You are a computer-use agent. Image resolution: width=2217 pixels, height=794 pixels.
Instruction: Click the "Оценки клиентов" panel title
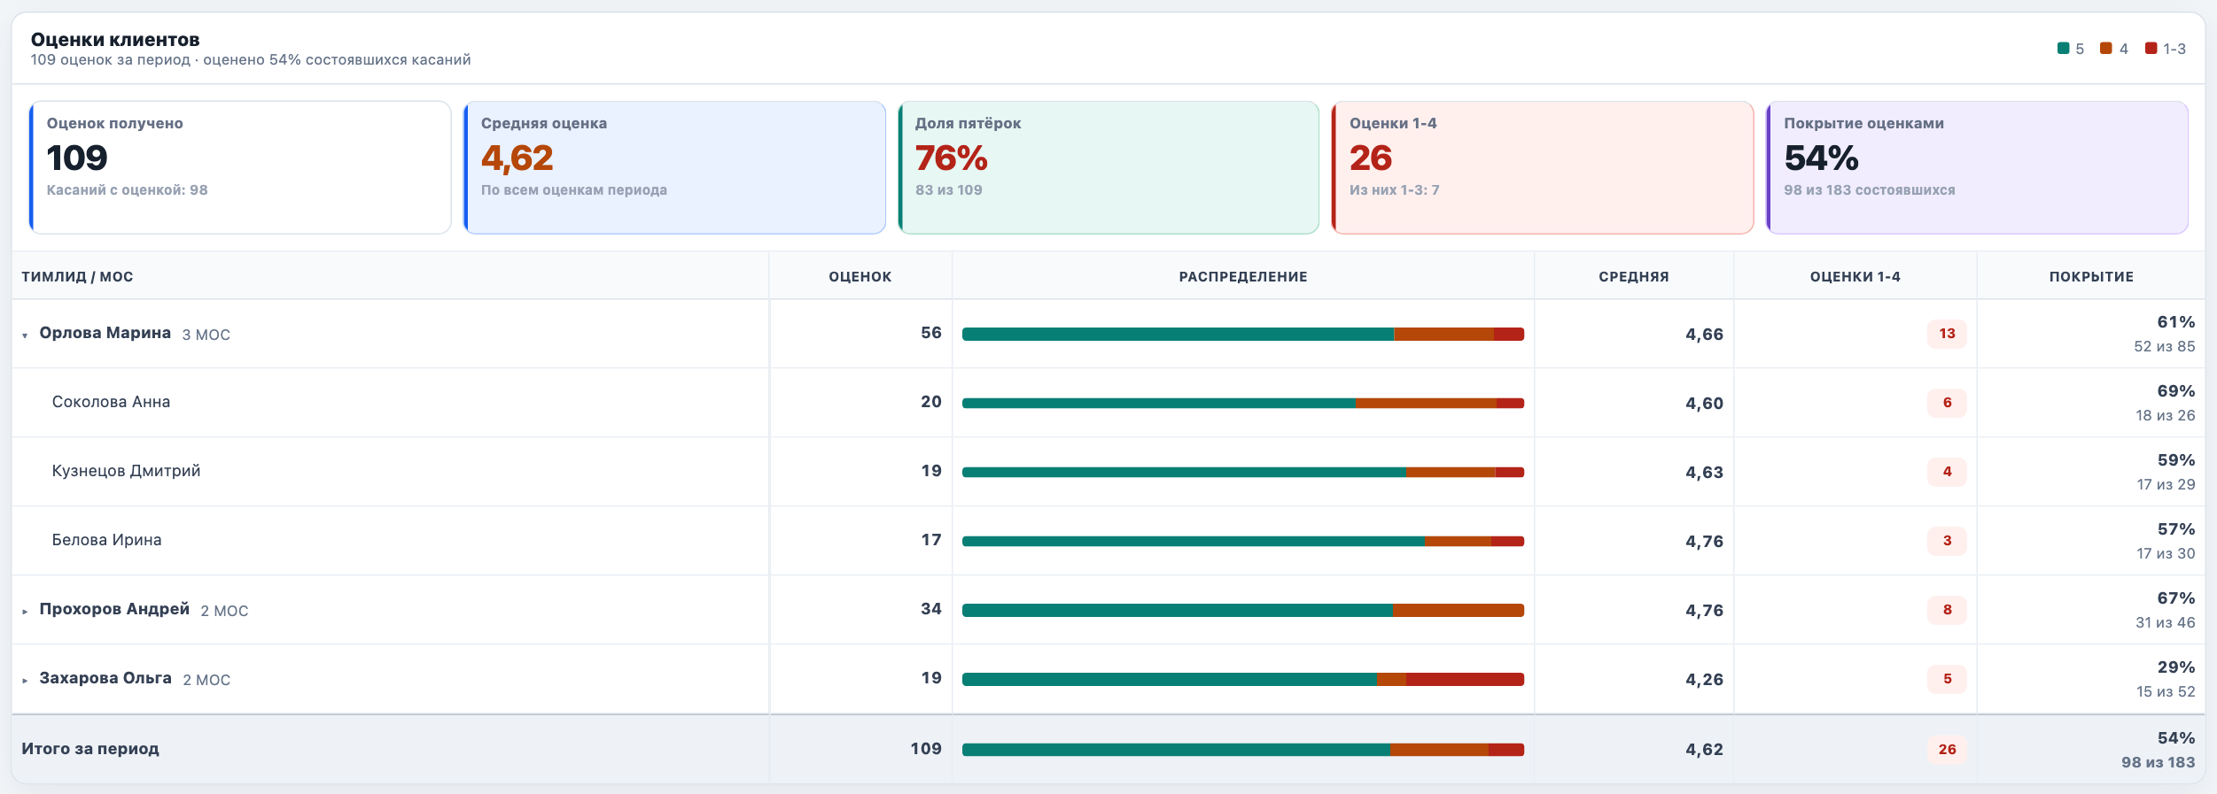pos(115,40)
